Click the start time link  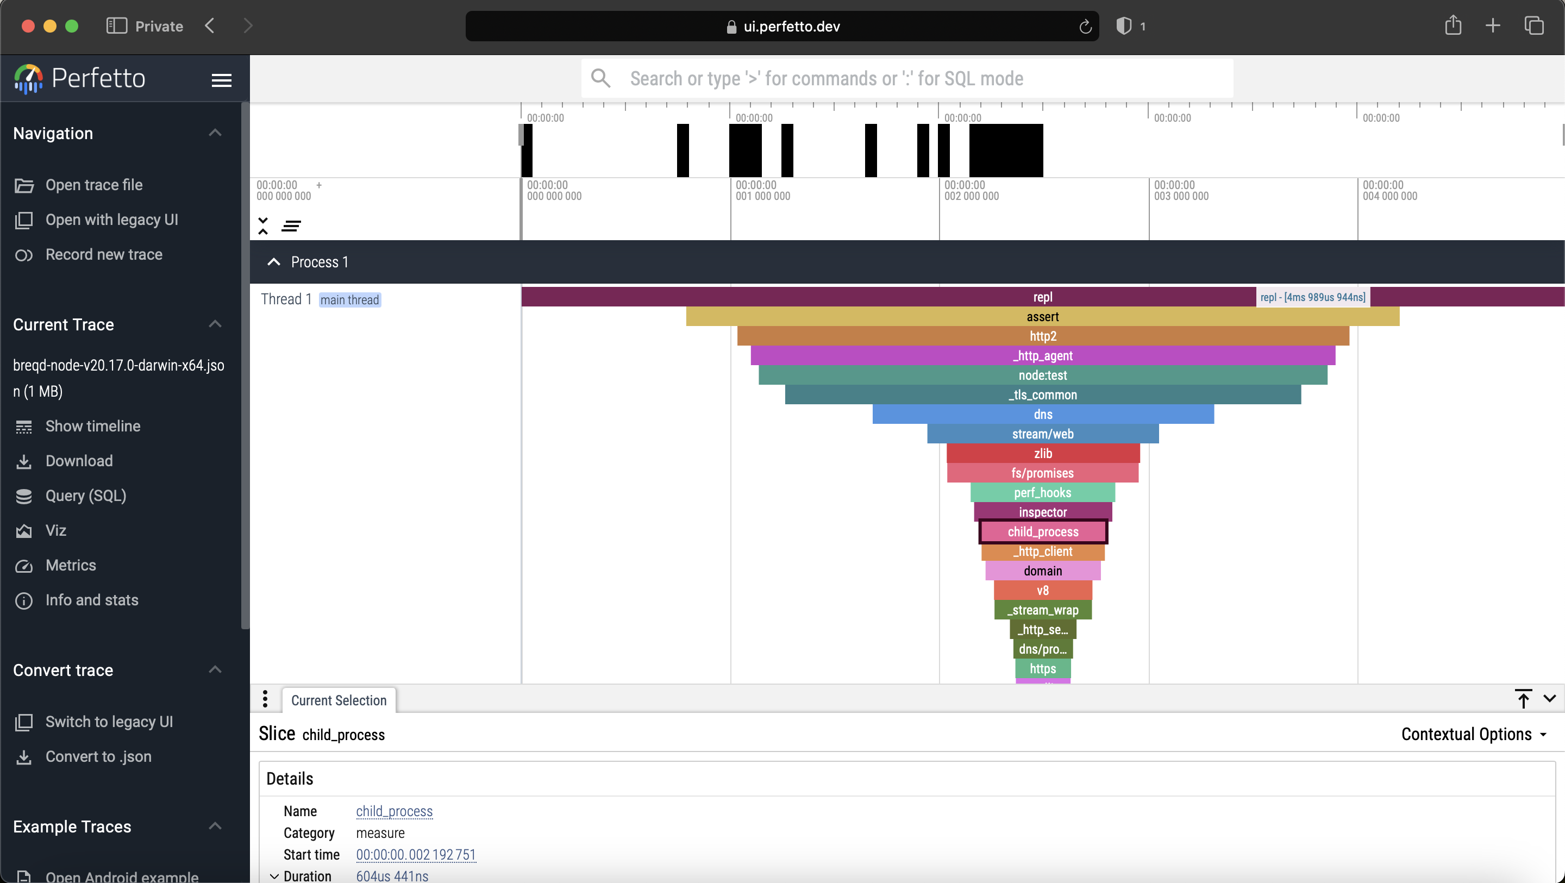point(416,855)
